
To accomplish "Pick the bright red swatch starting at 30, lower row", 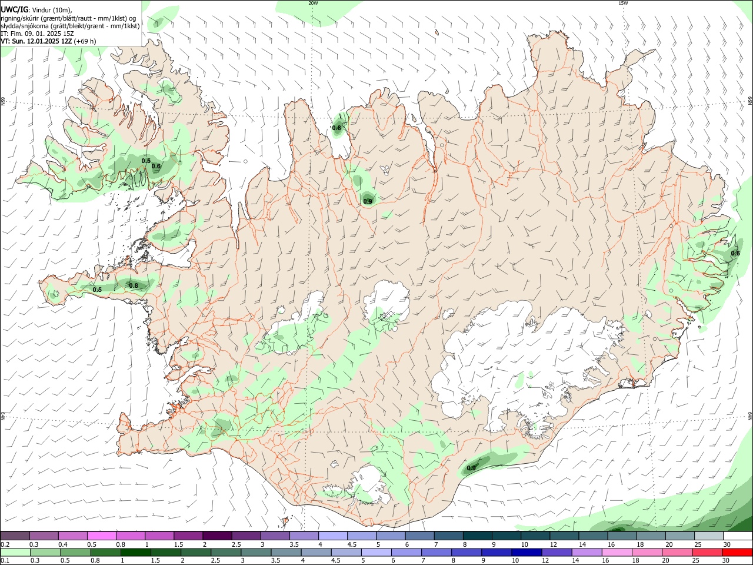I will [737, 553].
